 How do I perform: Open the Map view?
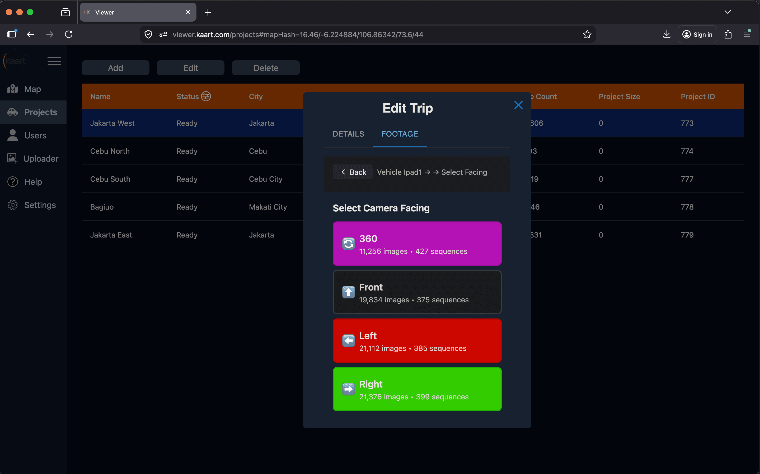[32, 89]
